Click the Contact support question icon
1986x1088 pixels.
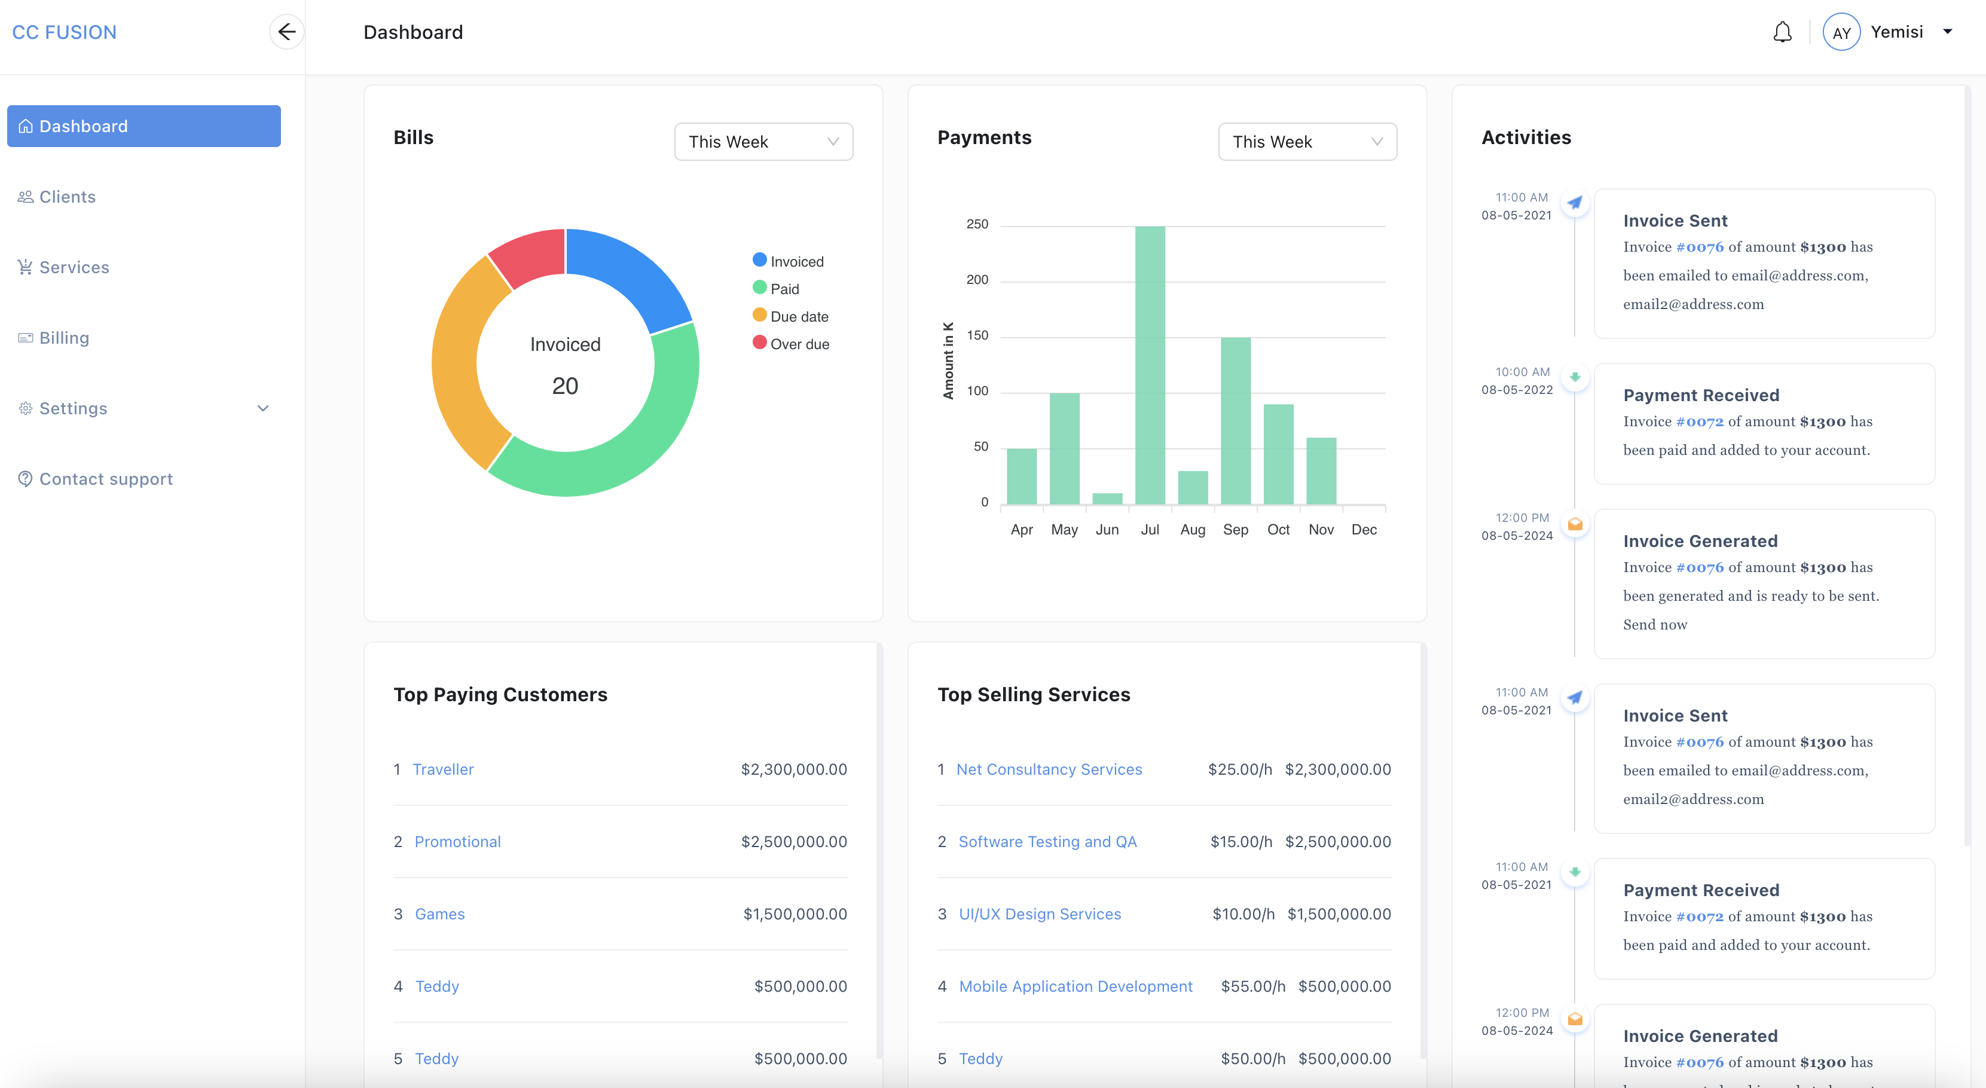point(26,479)
